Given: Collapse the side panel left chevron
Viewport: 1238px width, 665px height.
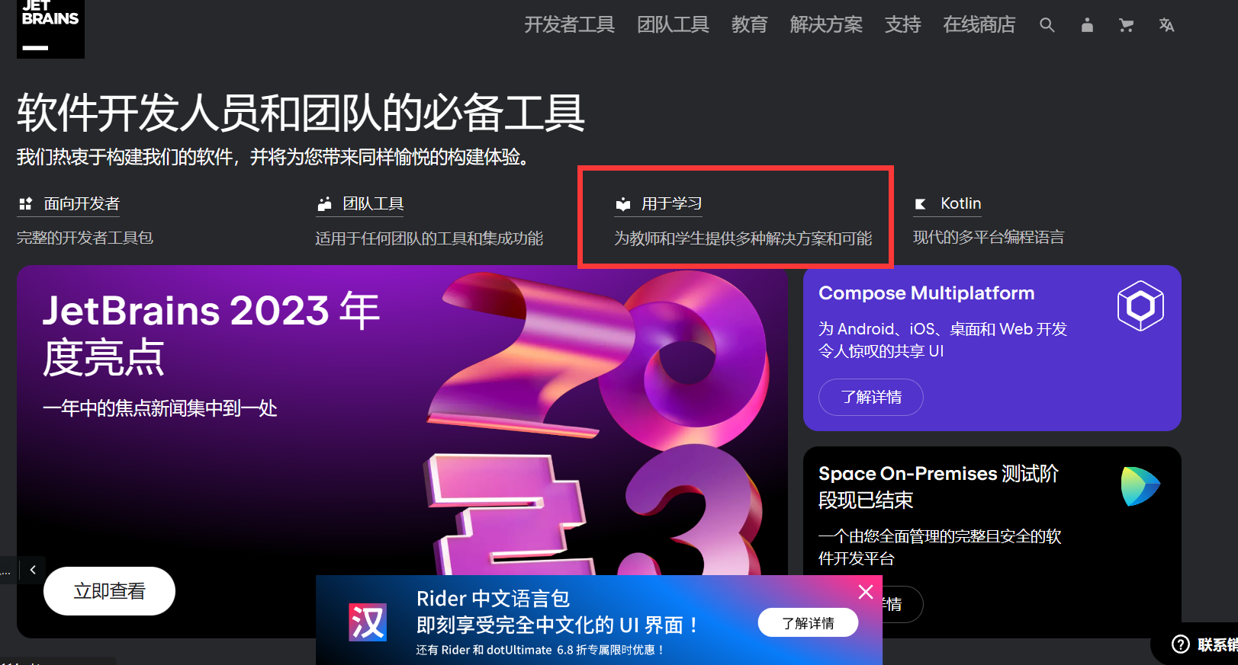Looking at the screenshot, I should tap(33, 570).
